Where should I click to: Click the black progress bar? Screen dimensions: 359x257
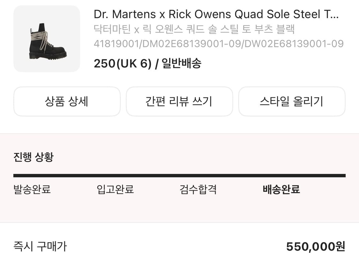tap(179, 175)
